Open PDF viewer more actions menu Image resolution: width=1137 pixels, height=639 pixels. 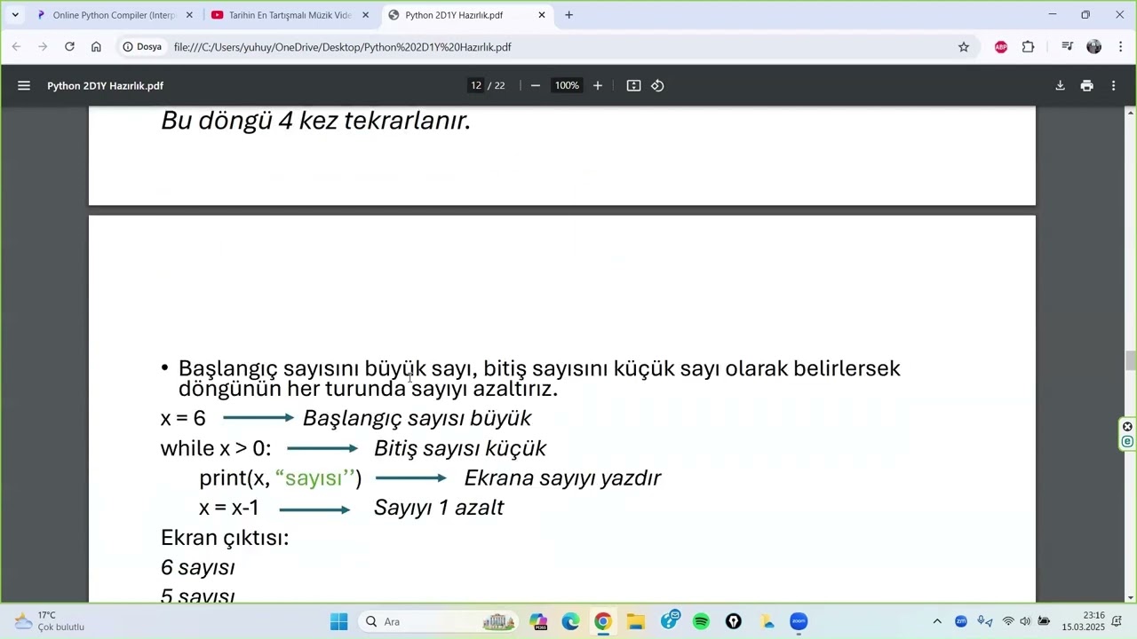tap(1114, 86)
